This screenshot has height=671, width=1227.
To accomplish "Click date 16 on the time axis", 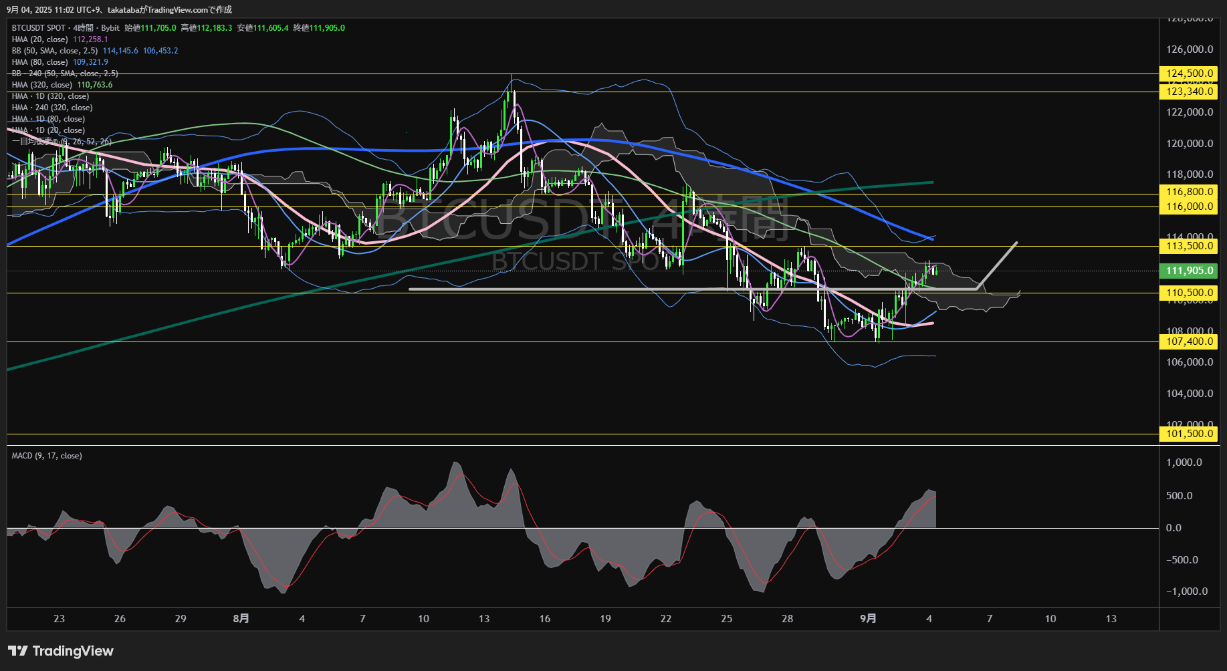I will click(545, 619).
